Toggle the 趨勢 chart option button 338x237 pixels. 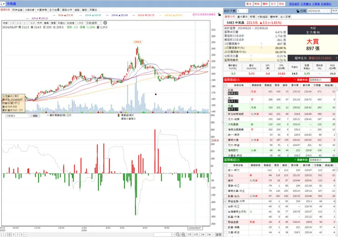point(46,23)
